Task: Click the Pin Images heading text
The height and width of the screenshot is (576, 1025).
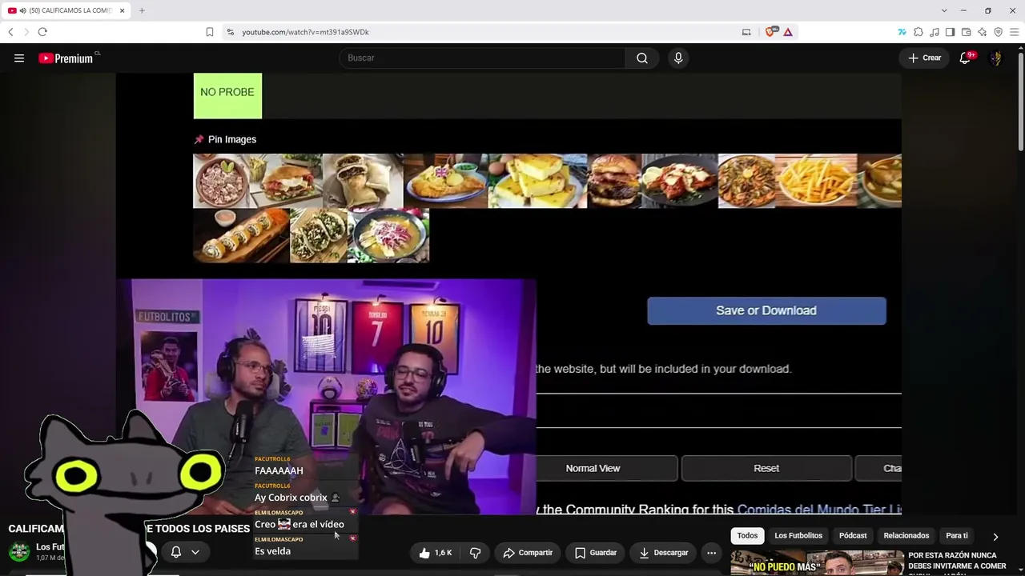Action: point(232,139)
